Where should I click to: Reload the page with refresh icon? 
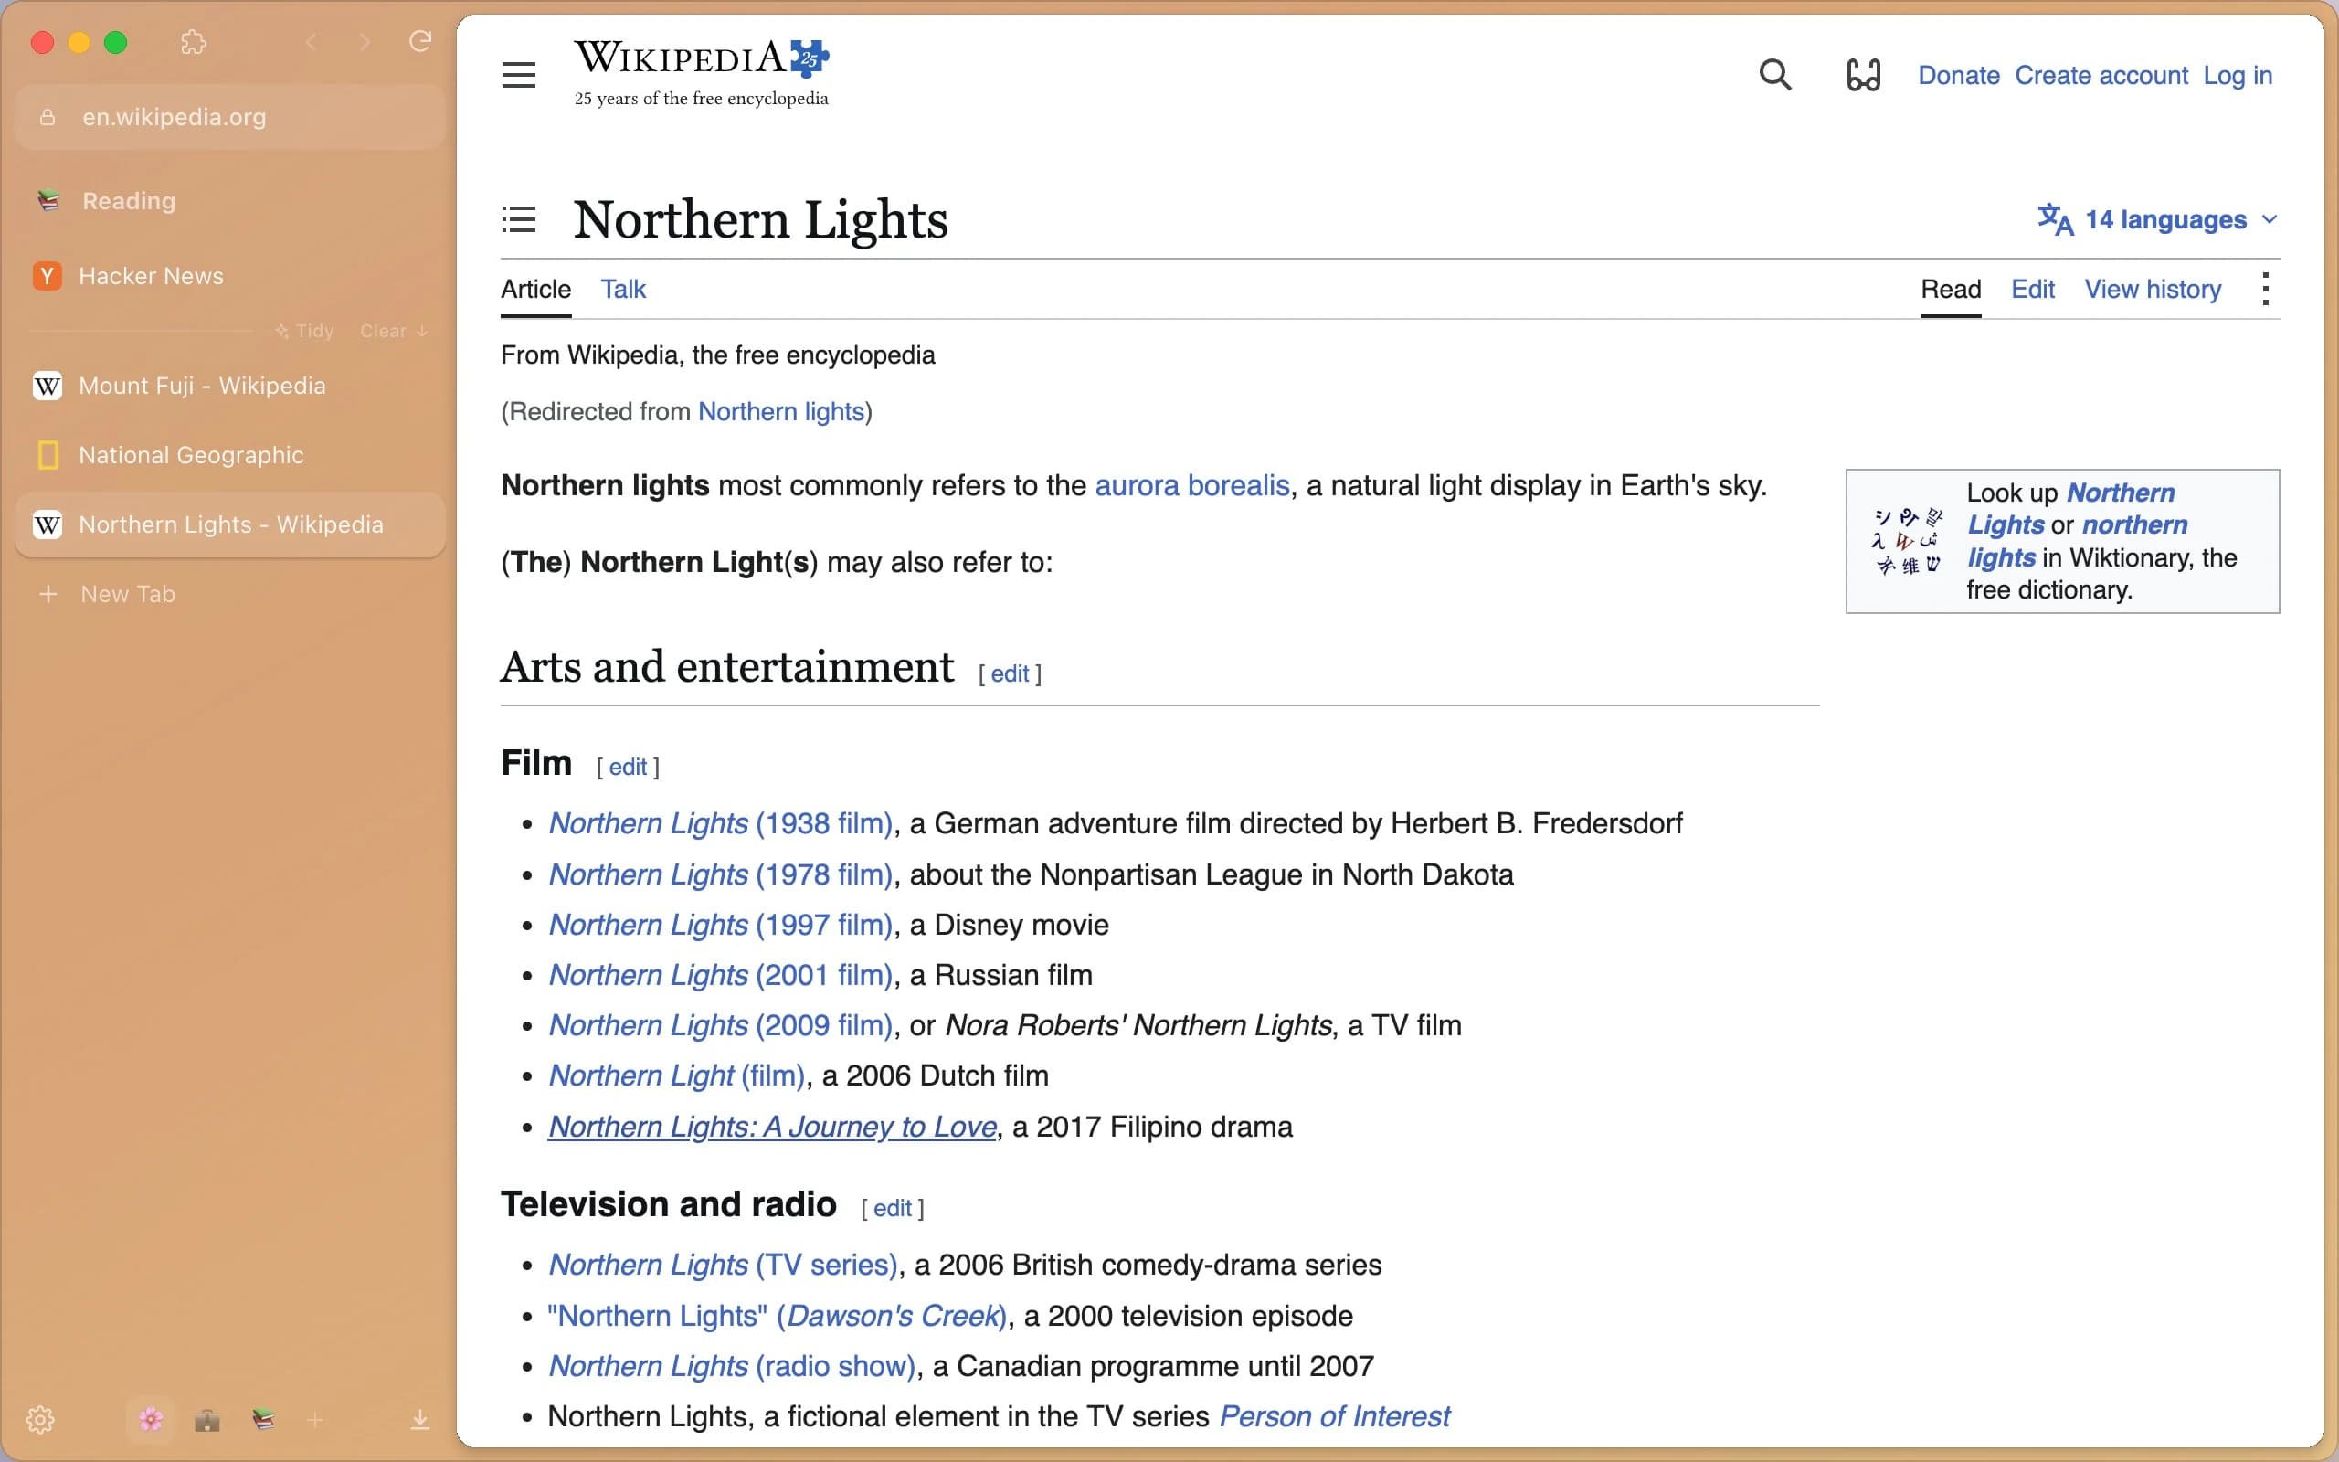coord(419,42)
